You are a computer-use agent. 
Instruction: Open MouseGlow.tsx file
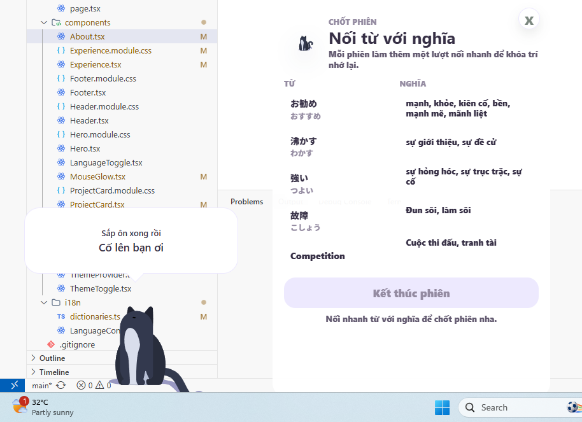tap(122, 177)
